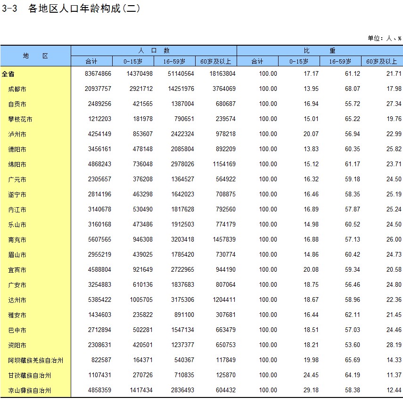
Task: Select the percentage 21.71 in 全省 row
Action: tap(394, 73)
